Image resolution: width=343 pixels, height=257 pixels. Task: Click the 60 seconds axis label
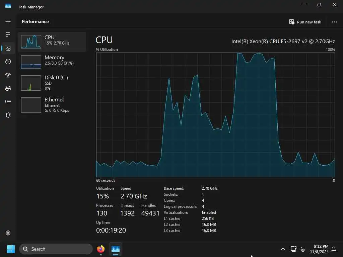[106, 180]
